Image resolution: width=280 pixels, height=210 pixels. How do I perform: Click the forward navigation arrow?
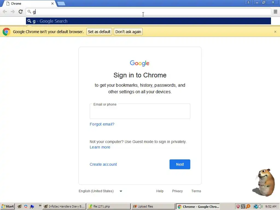(13, 11)
